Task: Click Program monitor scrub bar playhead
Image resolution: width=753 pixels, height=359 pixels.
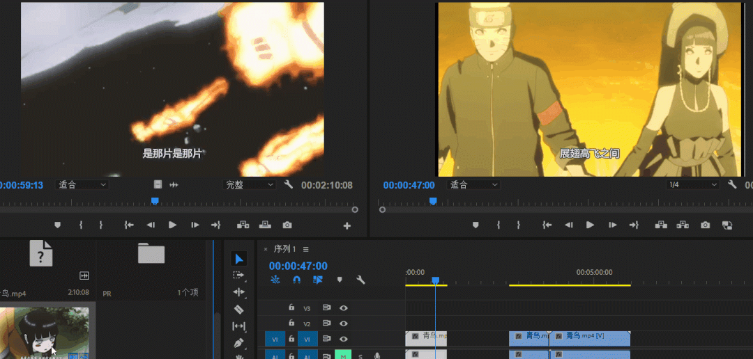Action: (433, 201)
